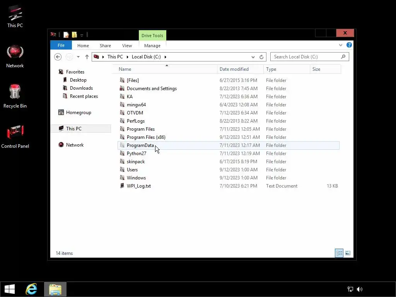Select Favorites in navigation pane
This screenshot has height=297, width=396.
[75, 72]
